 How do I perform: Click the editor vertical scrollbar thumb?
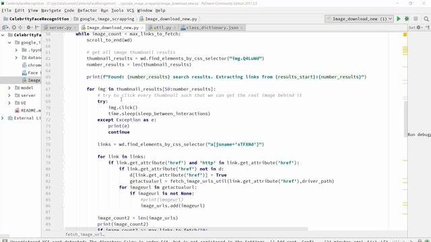pos(405,118)
